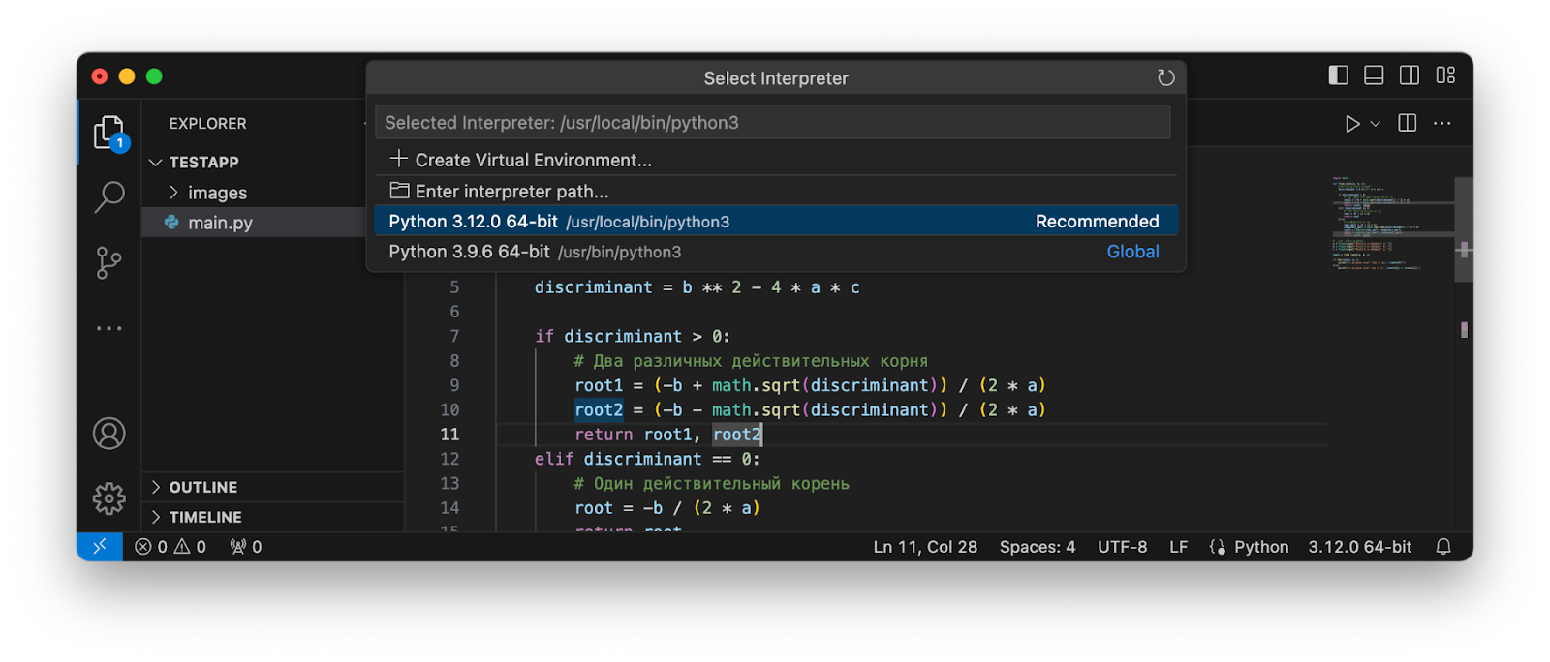Expand the images folder
Image resolution: width=1550 pixels, height=662 pixels.
[x=254, y=193]
